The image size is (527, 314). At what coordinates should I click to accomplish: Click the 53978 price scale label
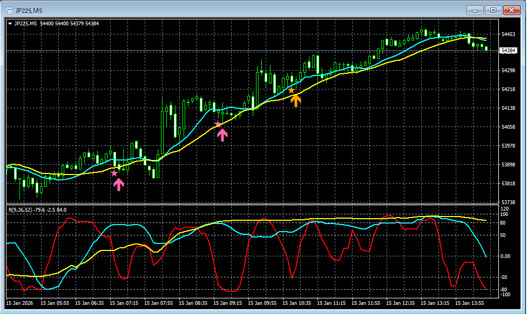pyautogui.click(x=508, y=146)
